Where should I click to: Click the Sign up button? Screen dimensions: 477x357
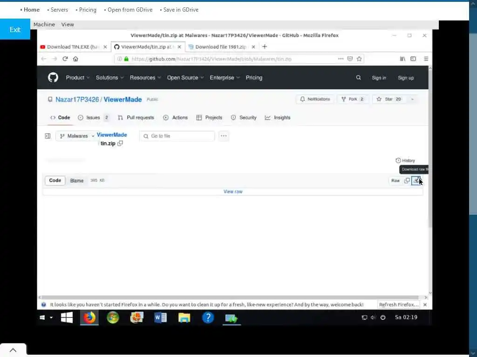406,78
